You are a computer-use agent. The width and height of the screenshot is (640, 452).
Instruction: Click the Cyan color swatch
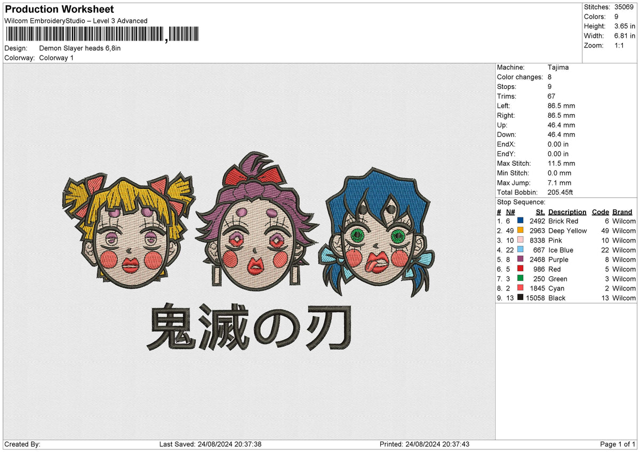[520, 288]
